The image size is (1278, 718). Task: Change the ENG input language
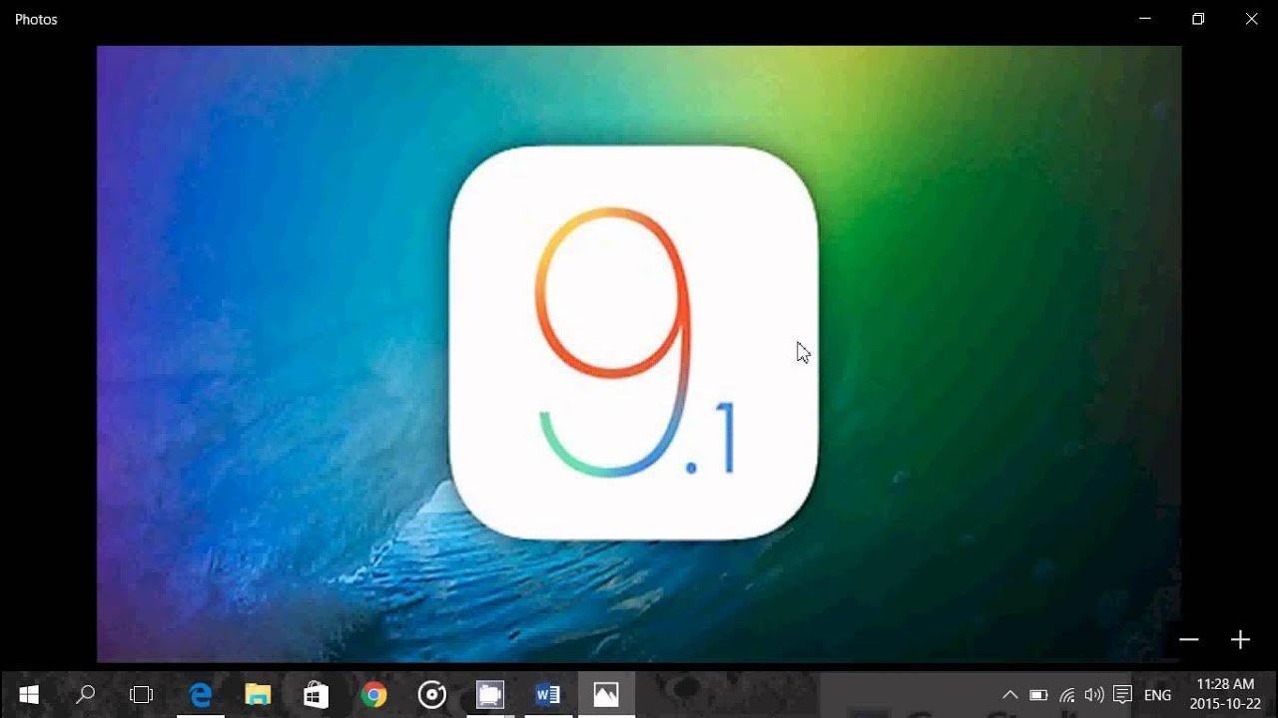click(x=1158, y=695)
